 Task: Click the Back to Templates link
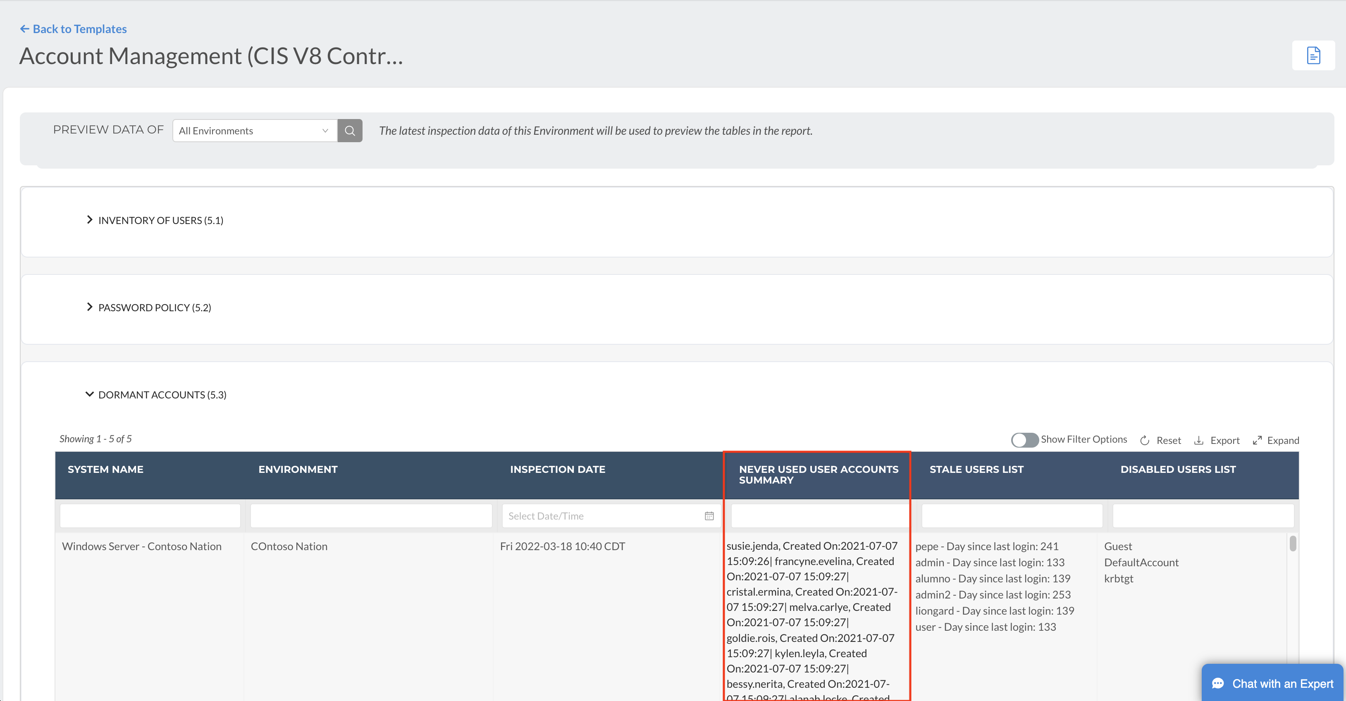coord(79,29)
